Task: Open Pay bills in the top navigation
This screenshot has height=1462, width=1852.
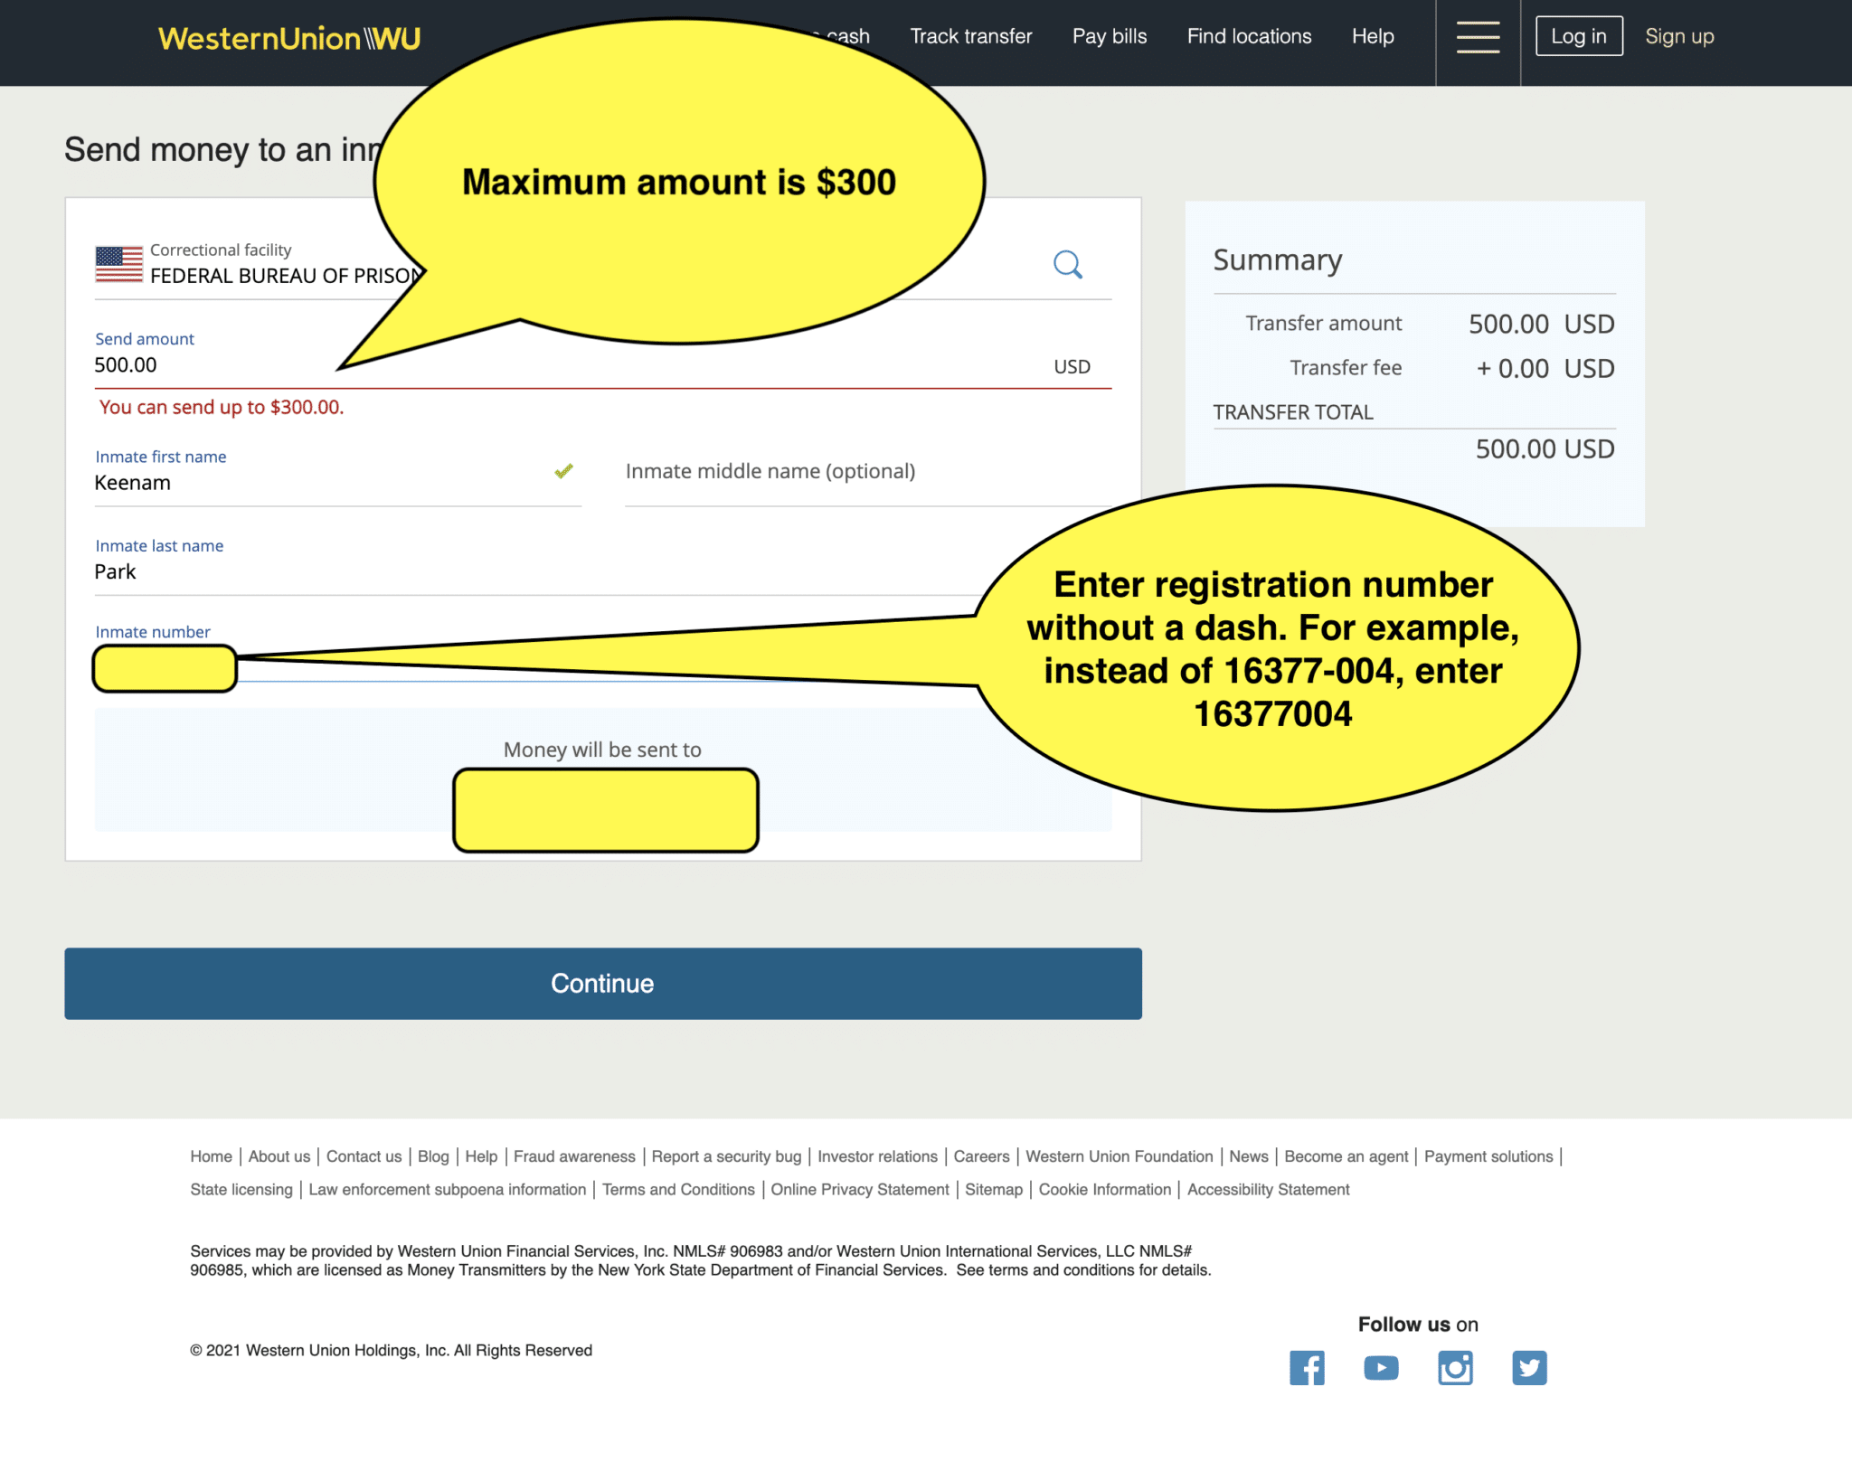Action: [x=1110, y=36]
